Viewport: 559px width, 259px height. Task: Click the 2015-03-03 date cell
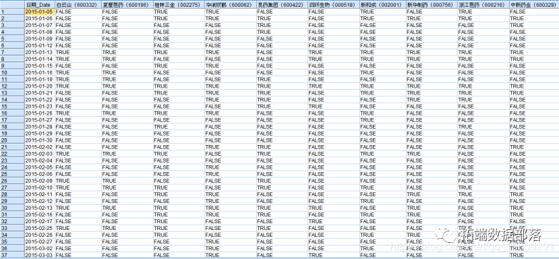[39, 255]
